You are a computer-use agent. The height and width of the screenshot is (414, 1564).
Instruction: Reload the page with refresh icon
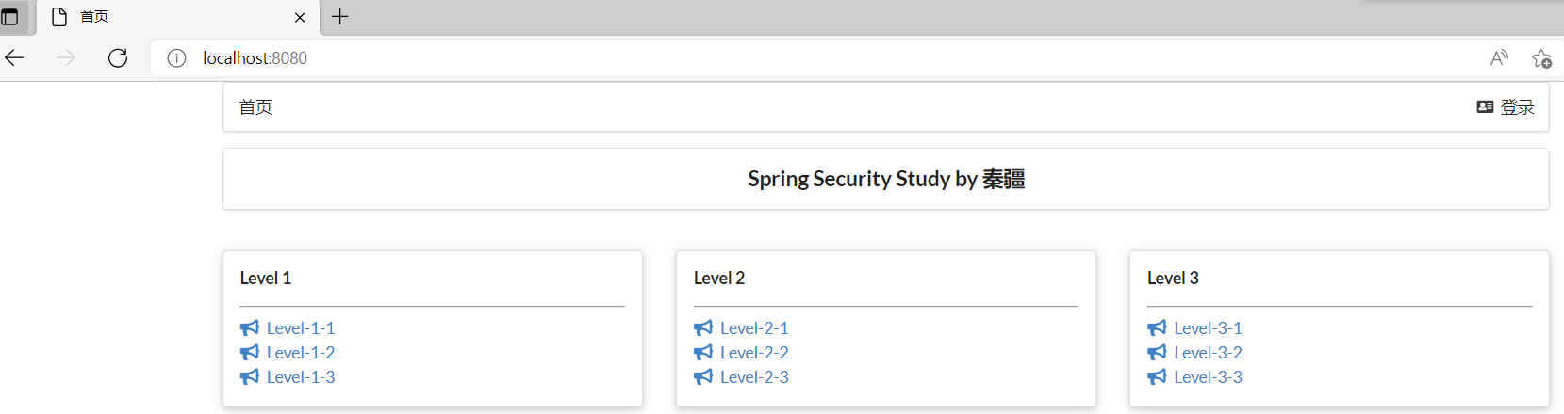click(118, 58)
